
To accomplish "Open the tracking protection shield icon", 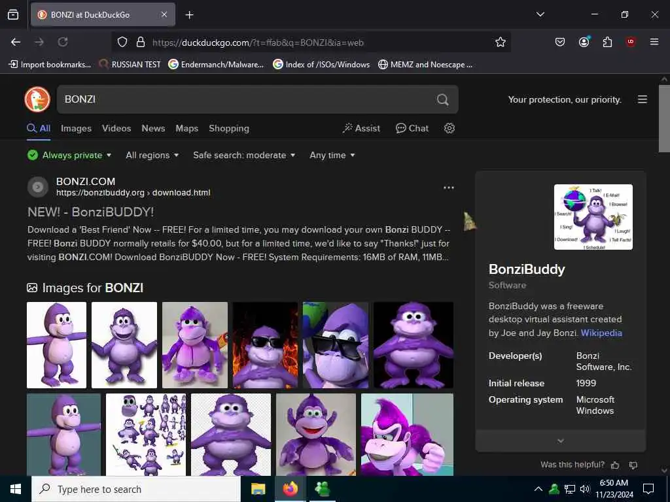I will pos(122,42).
